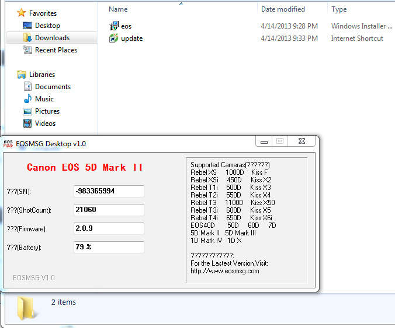Click the Libraries icon in sidebar
Screen dimensions: 395x328
point(22,75)
